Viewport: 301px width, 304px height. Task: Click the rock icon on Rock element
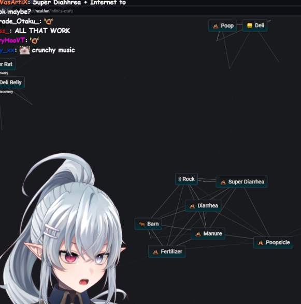pyautogui.click(x=180, y=179)
